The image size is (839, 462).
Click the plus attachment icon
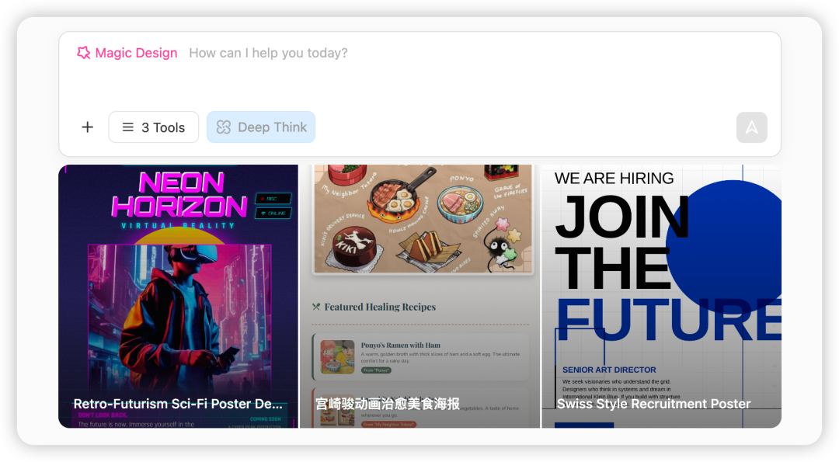click(87, 127)
